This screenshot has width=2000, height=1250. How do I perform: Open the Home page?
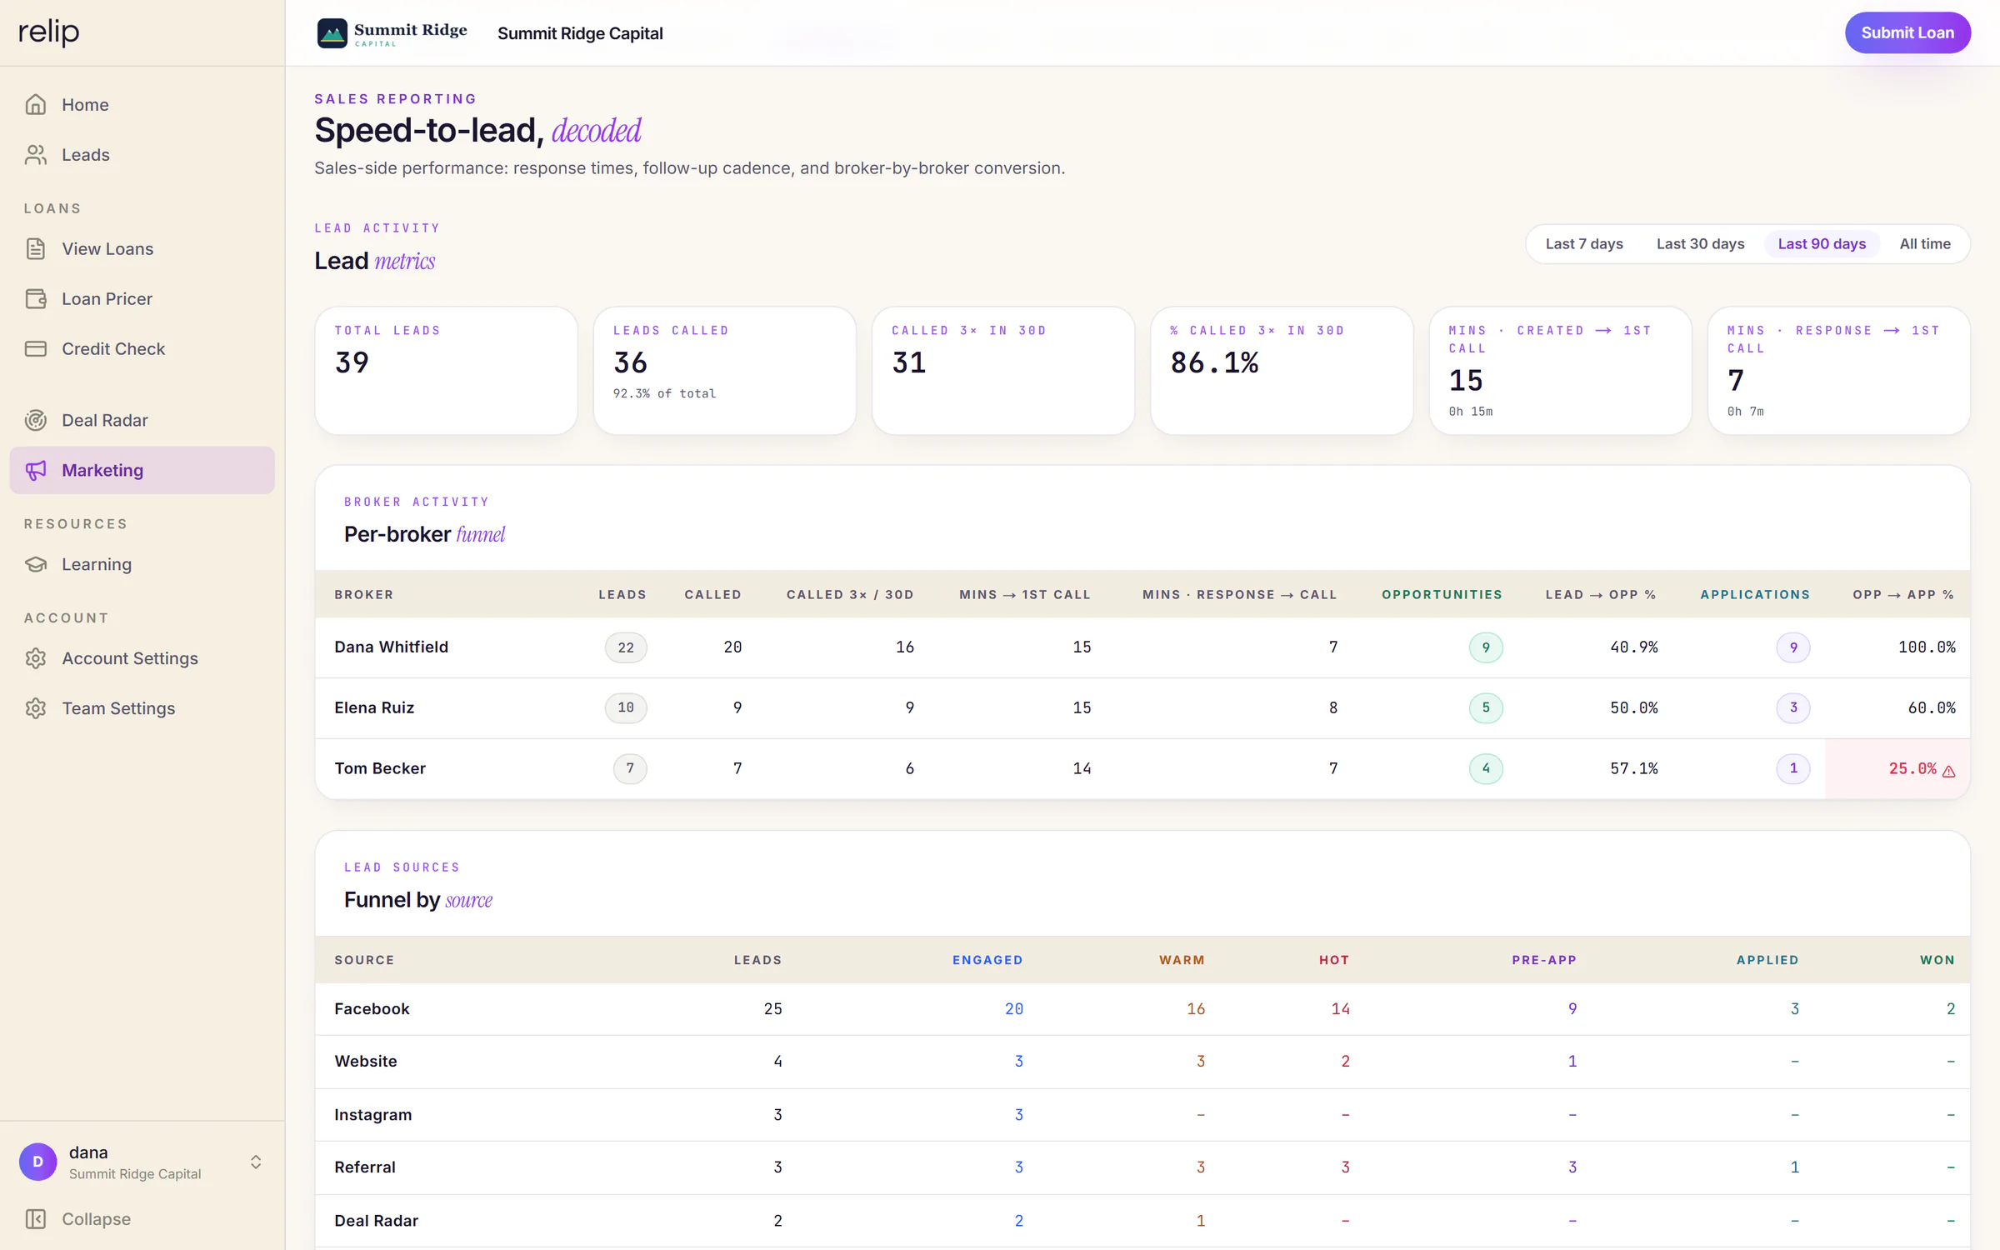click(142, 104)
